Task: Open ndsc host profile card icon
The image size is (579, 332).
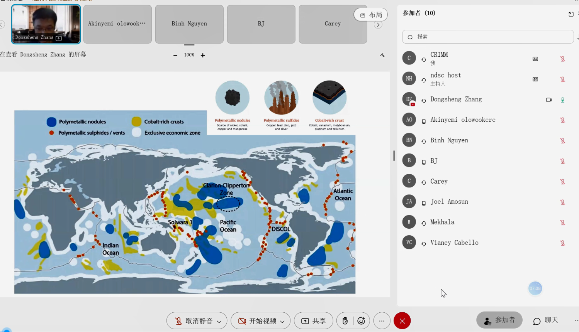Action: point(535,79)
